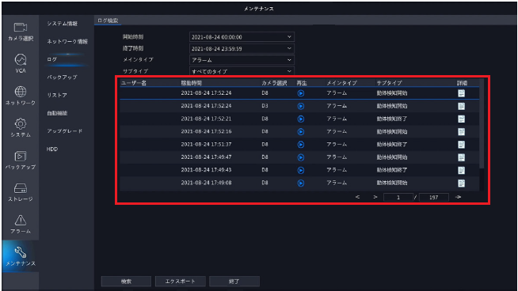This screenshot has height=291, width=518.
Task: Go to the previous log page arrow
Action: pos(357,197)
